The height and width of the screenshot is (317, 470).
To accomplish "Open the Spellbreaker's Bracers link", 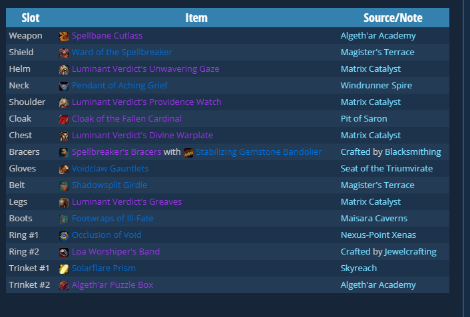I will 117,152.
